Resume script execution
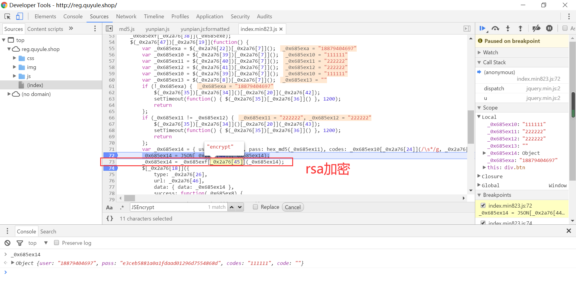This screenshot has height=306, width=576. pos(483,28)
